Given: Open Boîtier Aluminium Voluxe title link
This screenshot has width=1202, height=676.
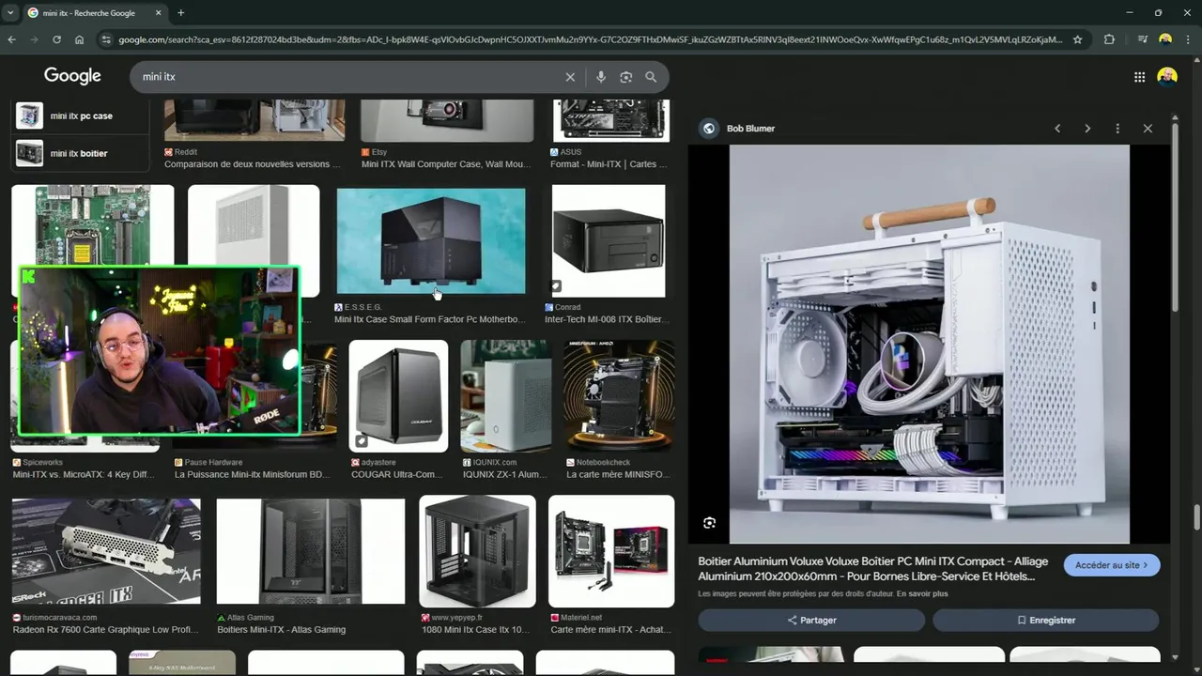Looking at the screenshot, I should [x=872, y=570].
